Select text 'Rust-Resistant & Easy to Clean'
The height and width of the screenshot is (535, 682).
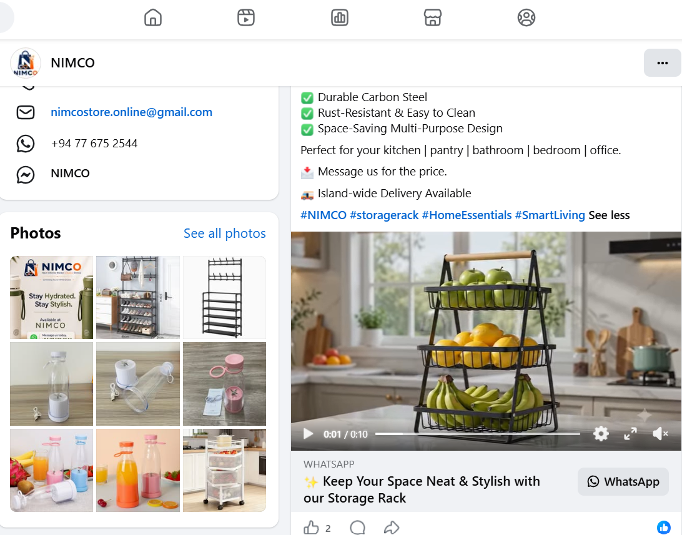396,113
